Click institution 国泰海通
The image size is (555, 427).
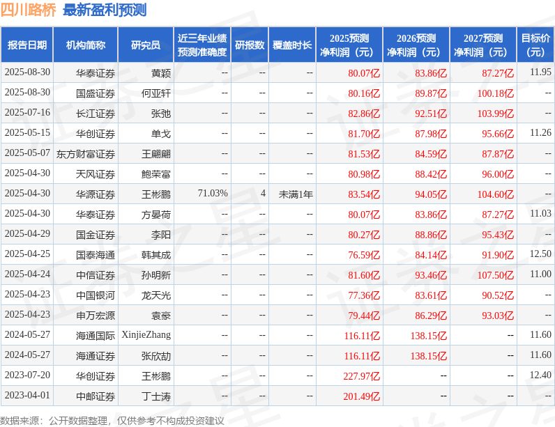(96, 255)
